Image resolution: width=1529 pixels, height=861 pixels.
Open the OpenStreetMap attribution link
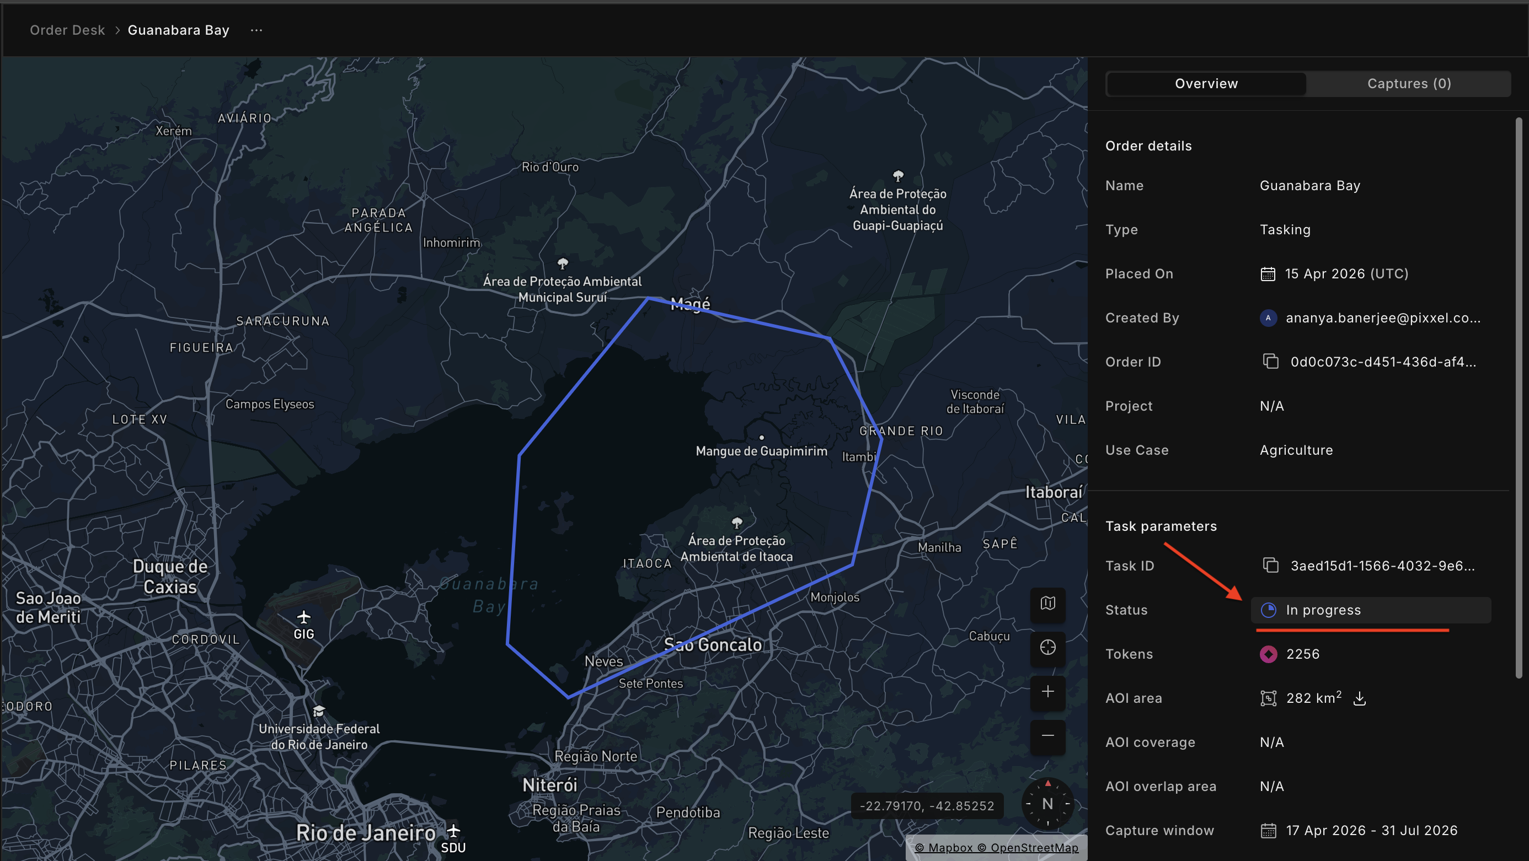1028,848
